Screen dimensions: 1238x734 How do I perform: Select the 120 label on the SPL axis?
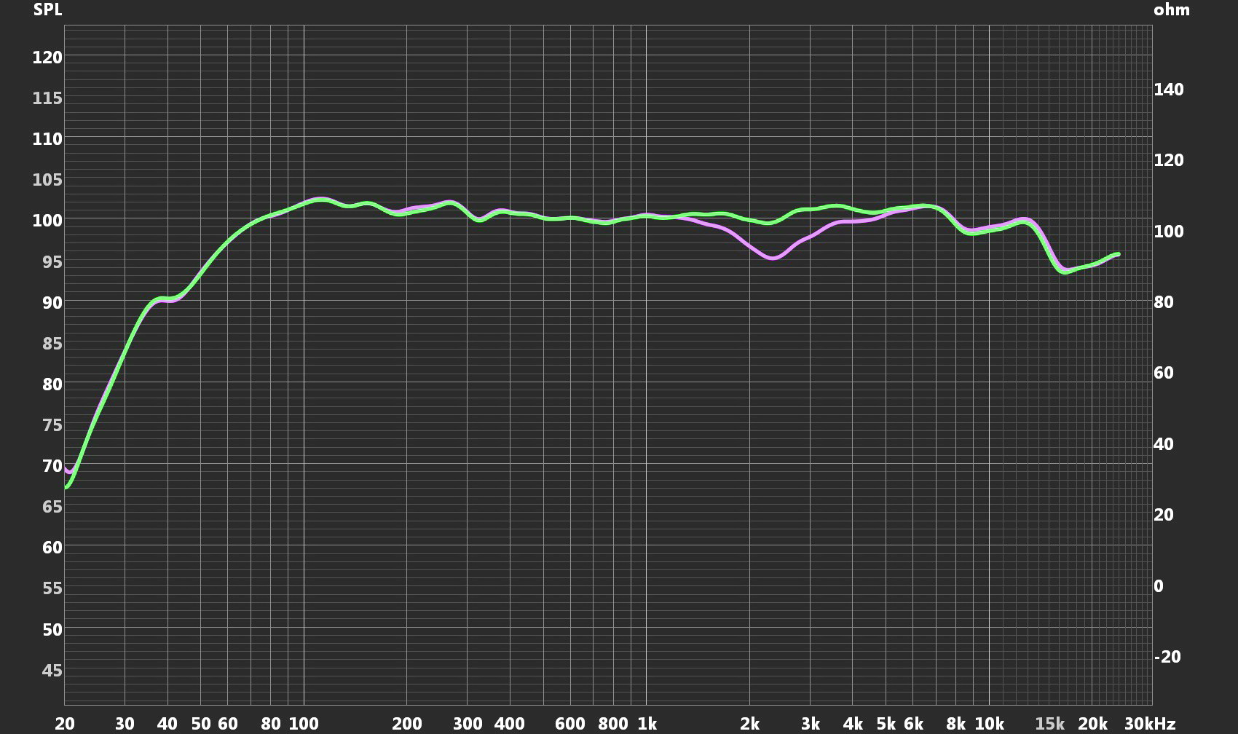[47, 57]
